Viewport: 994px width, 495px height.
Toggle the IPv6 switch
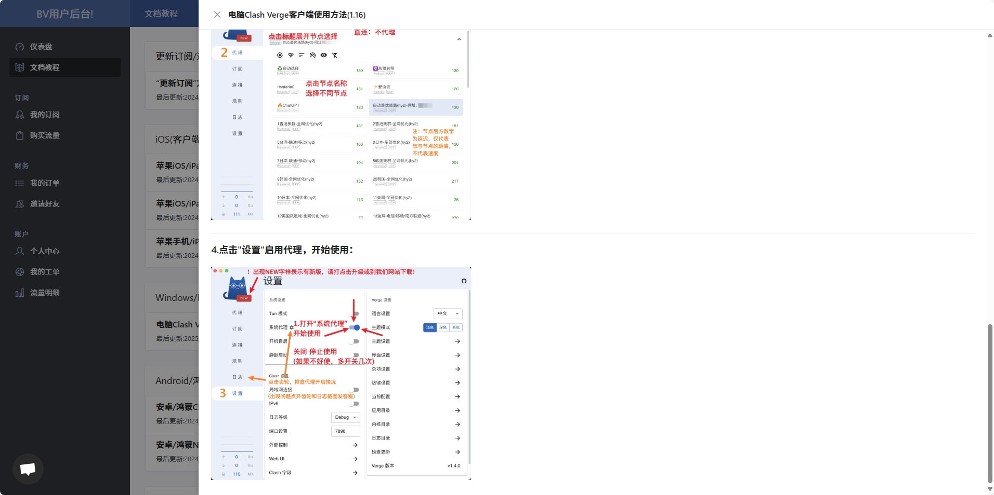[x=355, y=404]
